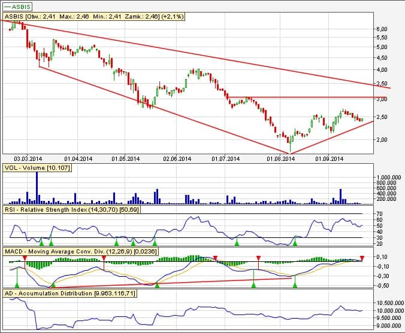This screenshot has height=333, width=405.
Task: Click the leftmost green buy arrow in RSI
Action: point(41,242)
